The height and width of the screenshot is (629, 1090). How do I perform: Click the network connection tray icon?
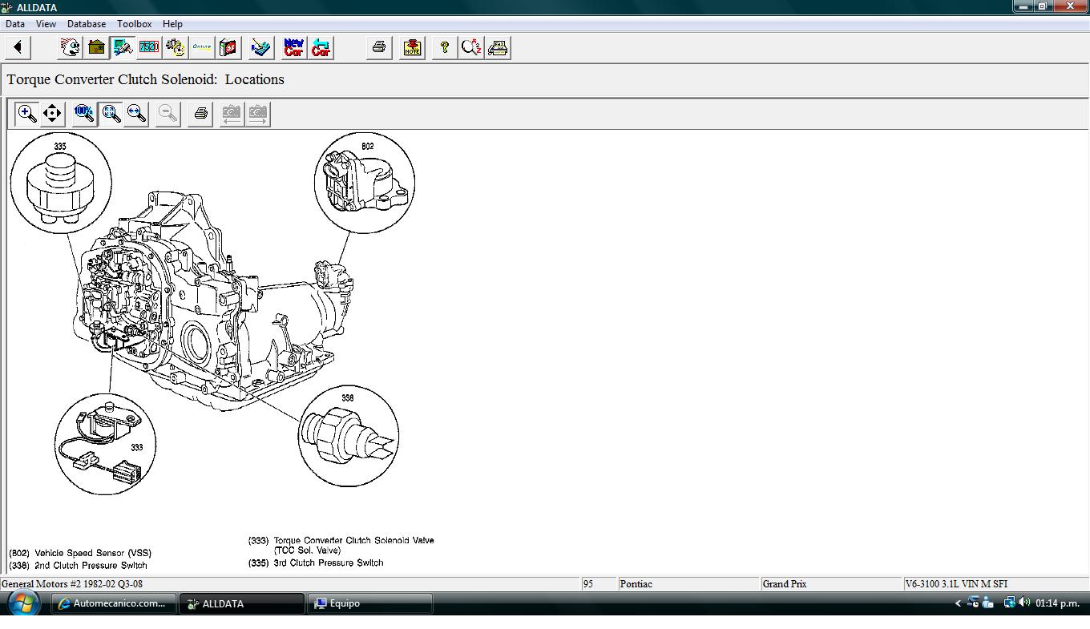(1010, 603)
